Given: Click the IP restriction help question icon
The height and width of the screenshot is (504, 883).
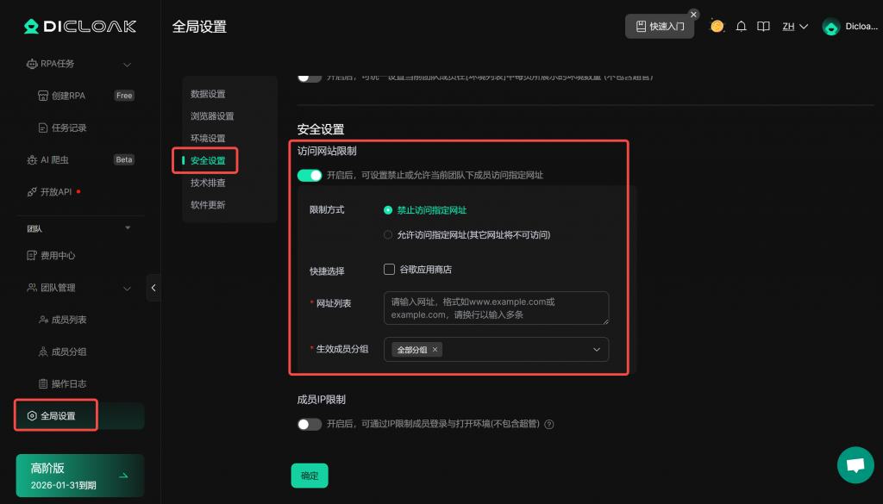Looking at the screenshot, I should 549,424.
